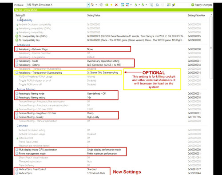
Task: Collapse the Antialiasing section header
Action: [24, 45]
